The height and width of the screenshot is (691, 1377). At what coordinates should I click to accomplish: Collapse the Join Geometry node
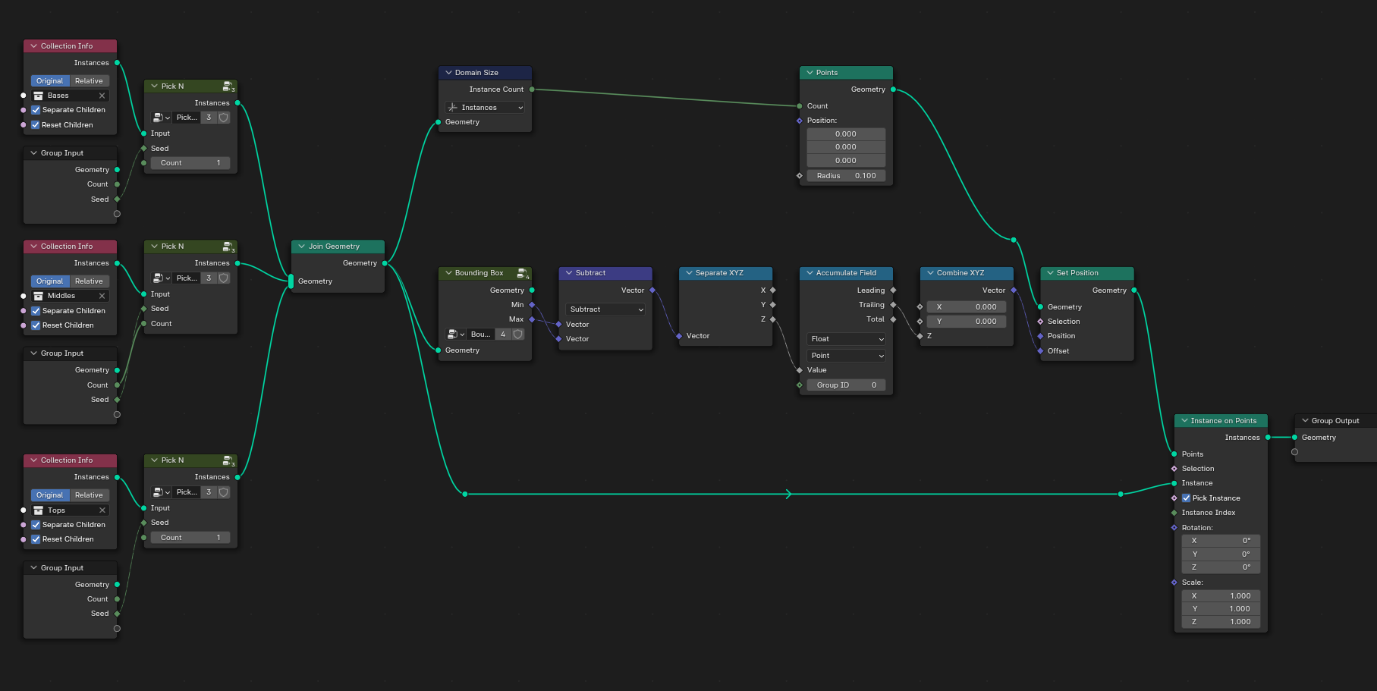click(x=301, y=247)
